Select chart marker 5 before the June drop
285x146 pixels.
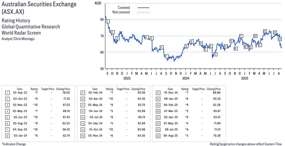pos(151,38)
